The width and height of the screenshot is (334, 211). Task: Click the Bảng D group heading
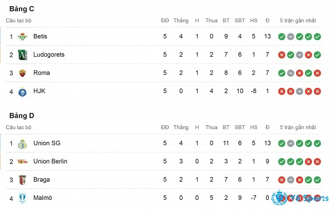point(22,116)
